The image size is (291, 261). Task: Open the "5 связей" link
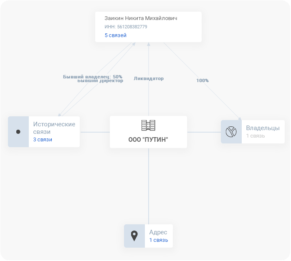coord(115,35)
